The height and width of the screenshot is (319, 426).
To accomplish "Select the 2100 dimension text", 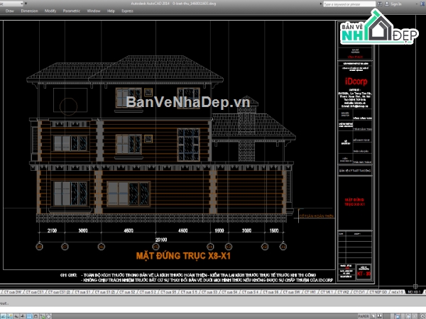I will click(52, 230).
